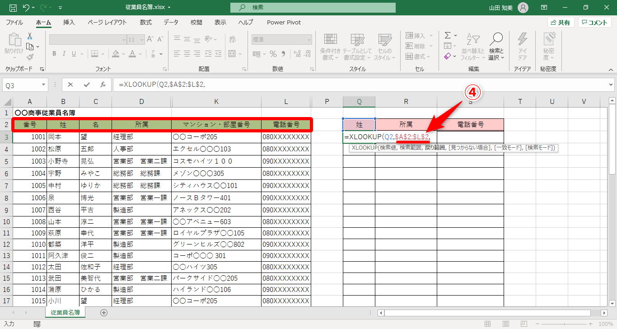Image resolution: width=617 pixels, height=329 pixels.
Task: Open the 山田 知美 account button
Action: [508, 8]
